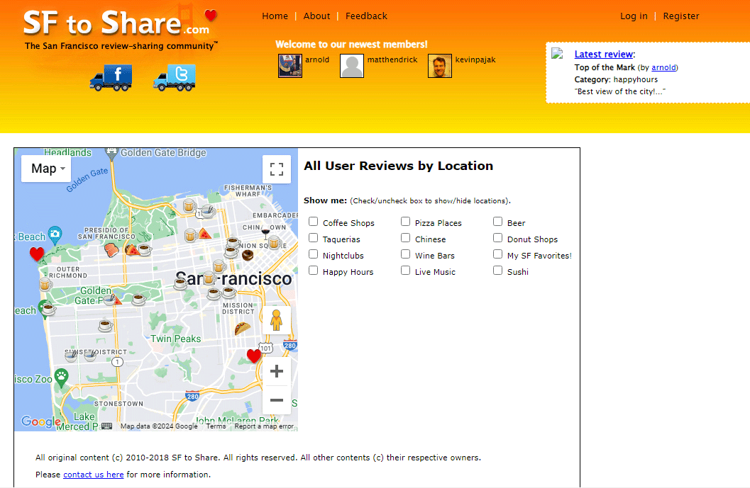Screen dimensions: 750x488
Task: Open kevinpajak's profile photo
Action: pyautogui.click(x=440, y=66)
